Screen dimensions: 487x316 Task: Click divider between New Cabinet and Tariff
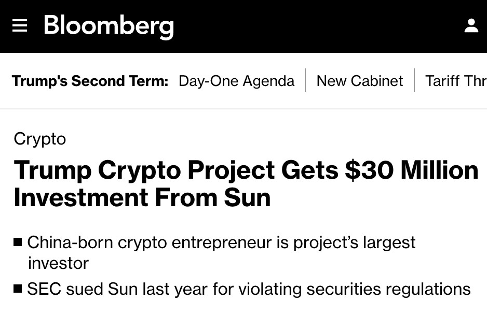point(414,80)
